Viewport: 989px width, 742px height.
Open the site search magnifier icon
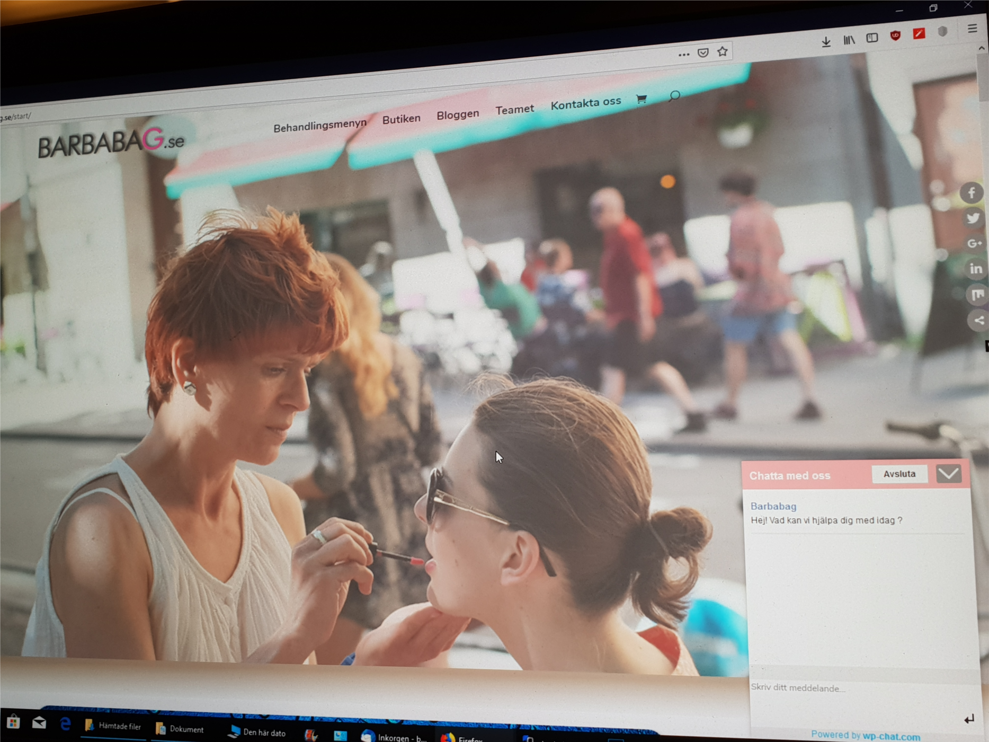tap(674, 96)
